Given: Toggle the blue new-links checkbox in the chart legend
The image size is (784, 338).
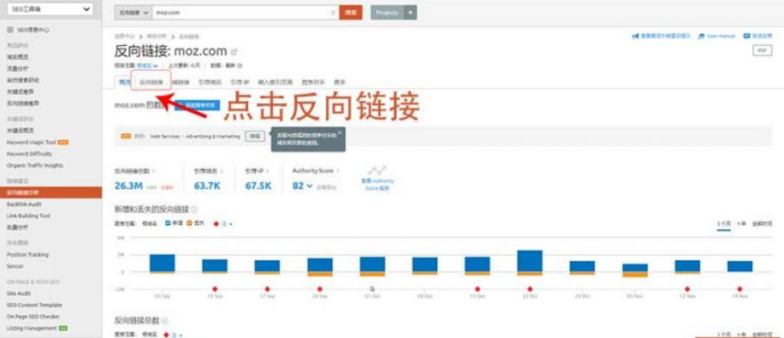Looking at the screenshot, I should click(168, 223).
